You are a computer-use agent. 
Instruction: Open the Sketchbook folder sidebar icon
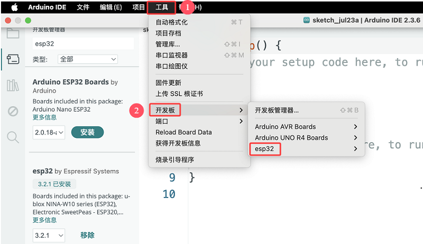[x=13, y=34]
